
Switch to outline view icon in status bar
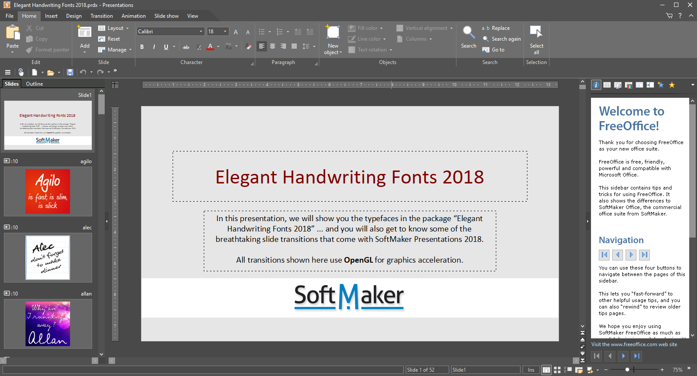(568, 370)
